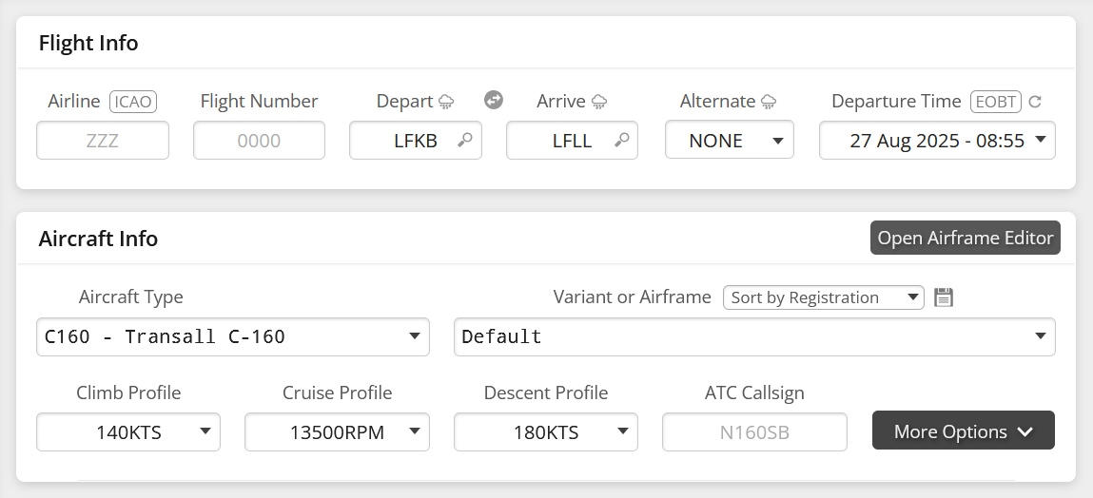Search arrival airport using magnifier icon

click(x=621, y=141)
